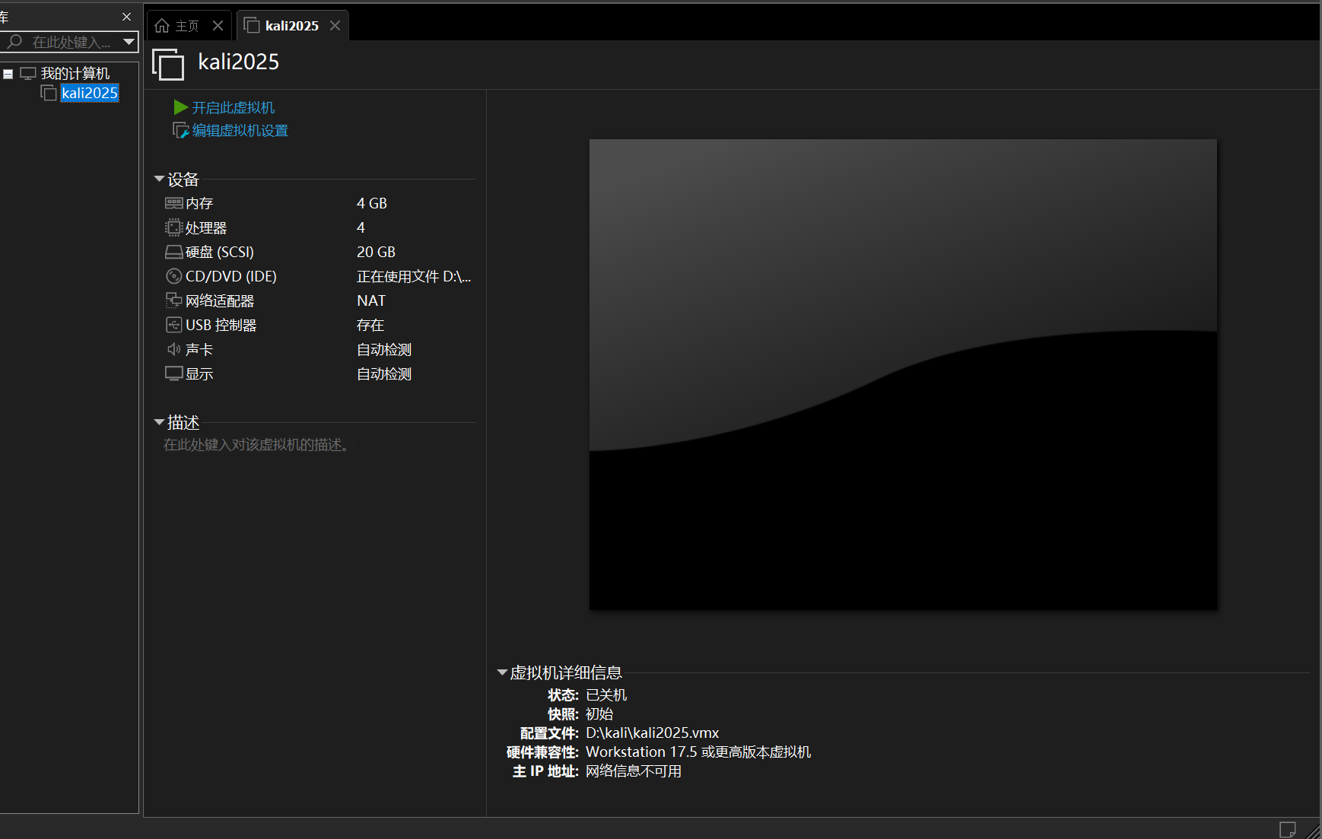Click the D:\kali\kali2025.vmx config path
The height and width of the screenshot is (839, 1322).
tap(653, 733)
